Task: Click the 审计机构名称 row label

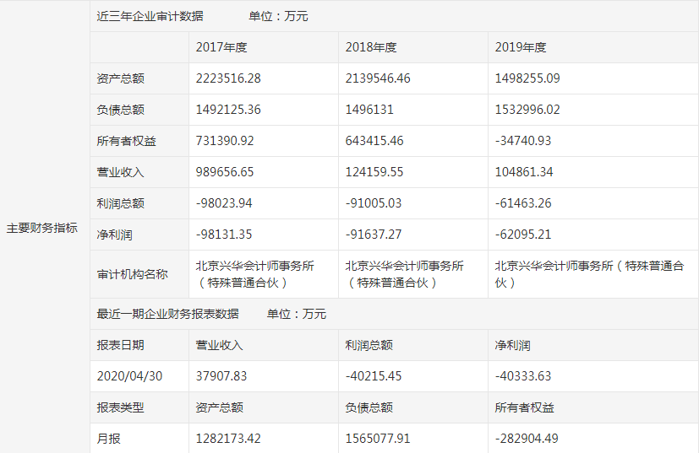Action: (x=133, y=274)
